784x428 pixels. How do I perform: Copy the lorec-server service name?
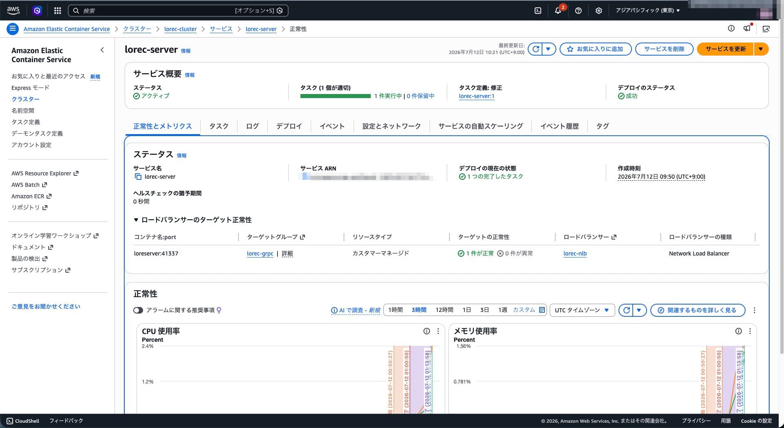pos(138,177)
